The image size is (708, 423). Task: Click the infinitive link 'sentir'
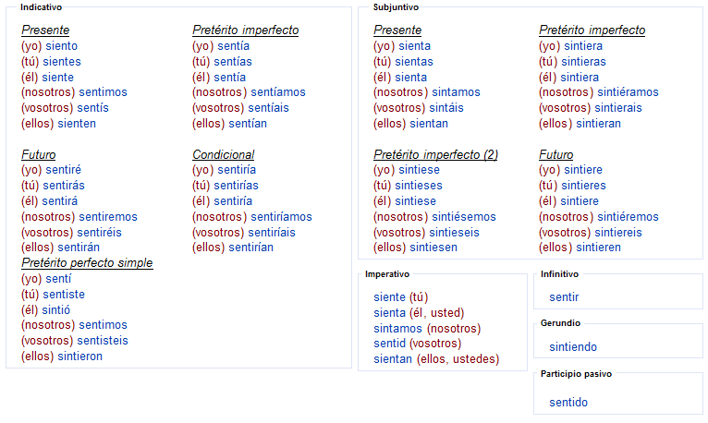click(x=564, y=297)
